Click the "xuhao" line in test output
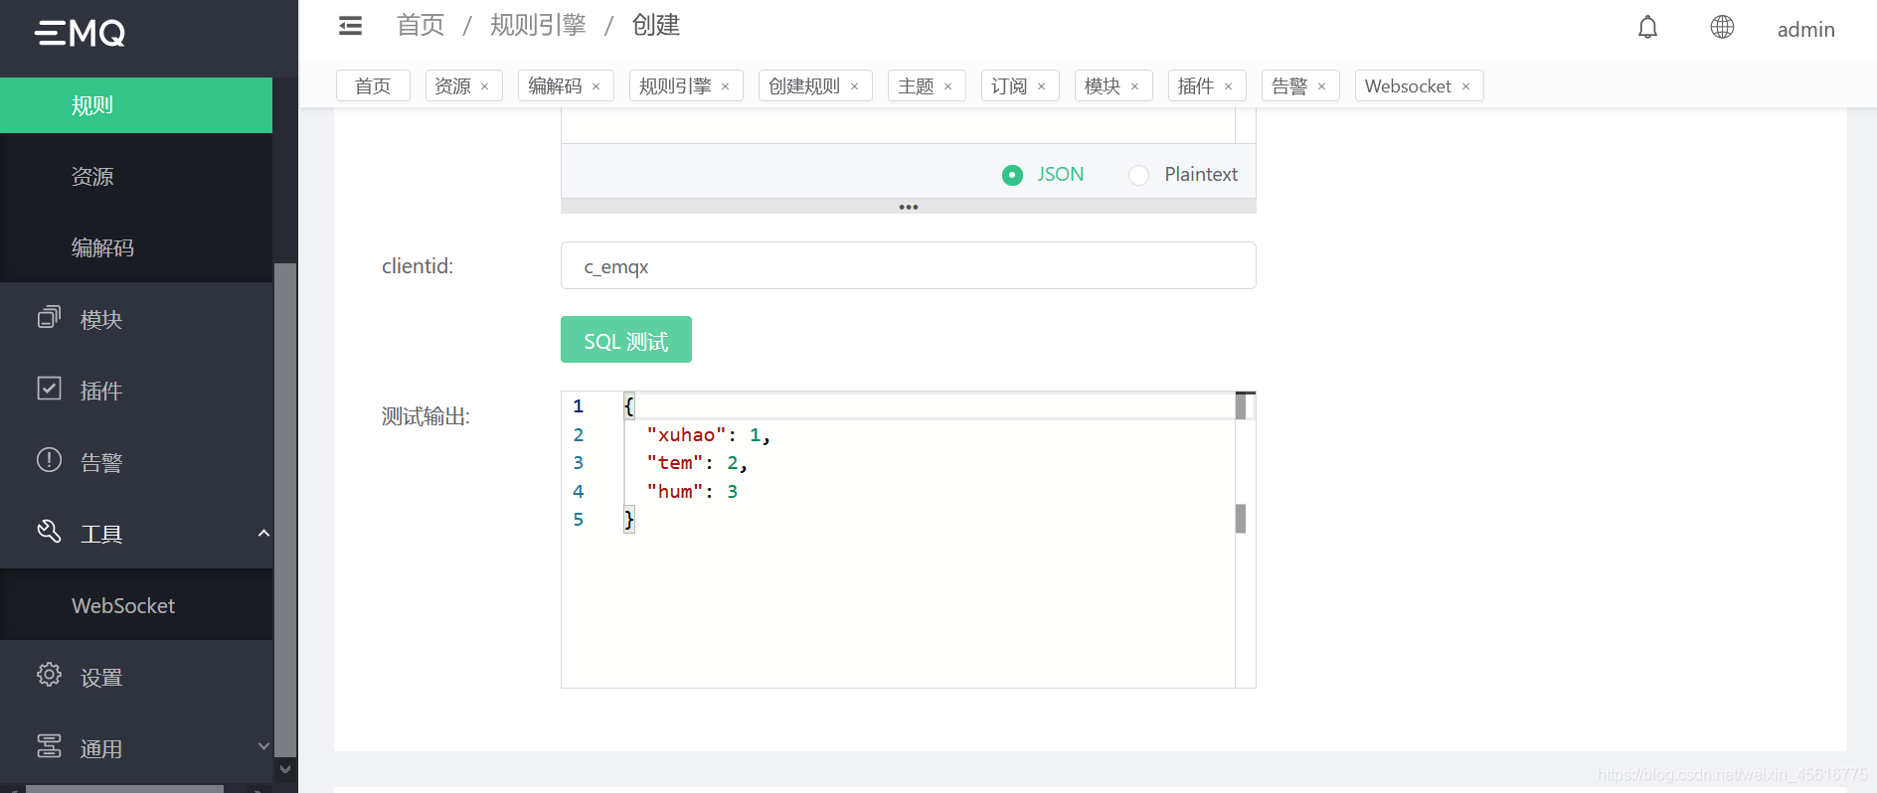The height and width of the screenshot is (793, 1877). (708, 434)
